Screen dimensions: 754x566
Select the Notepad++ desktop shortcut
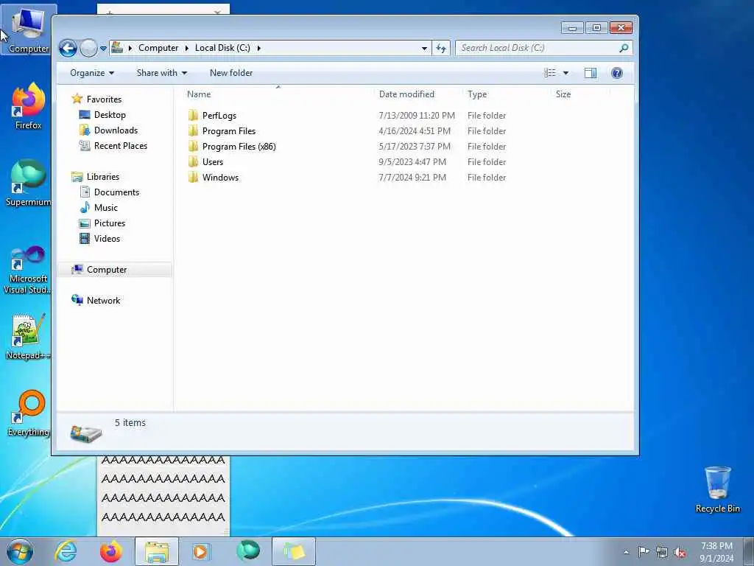tap(29, 336)
